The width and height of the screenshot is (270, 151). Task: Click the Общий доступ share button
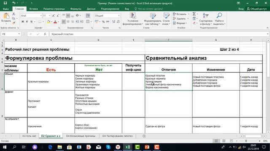[x=256, y=9]
